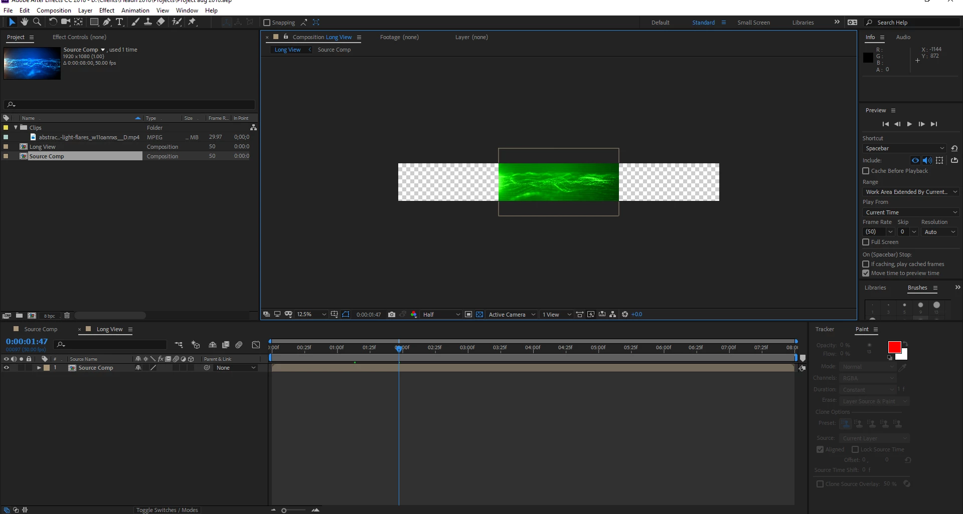Toggle 'If caching, play cached frames' checkbox
The width and height of the screenshot is (963, 514).
tap(866, 264)
